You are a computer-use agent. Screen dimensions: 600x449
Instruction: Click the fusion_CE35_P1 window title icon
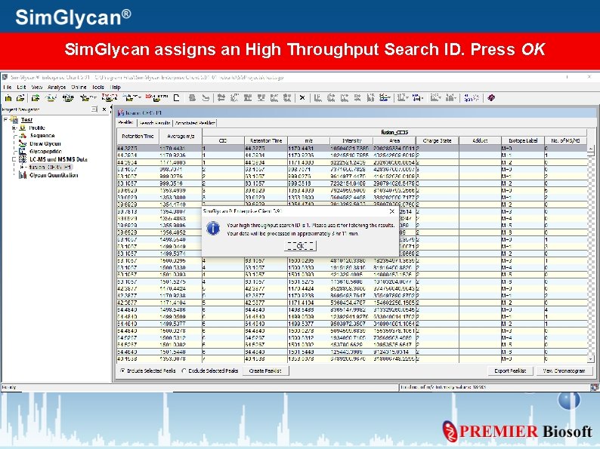pyautogui.click(x=121, y=112)
